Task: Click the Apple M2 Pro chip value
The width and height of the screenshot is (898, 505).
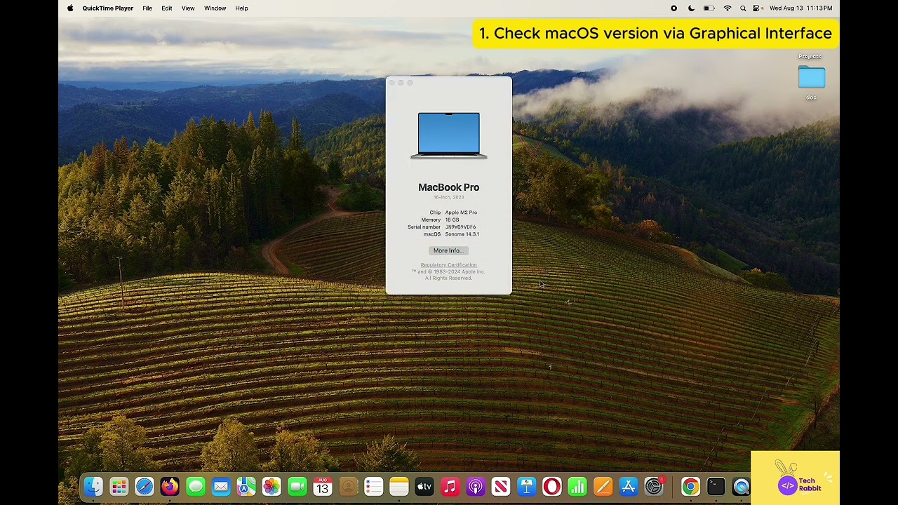Action: (x=461, y=213)
